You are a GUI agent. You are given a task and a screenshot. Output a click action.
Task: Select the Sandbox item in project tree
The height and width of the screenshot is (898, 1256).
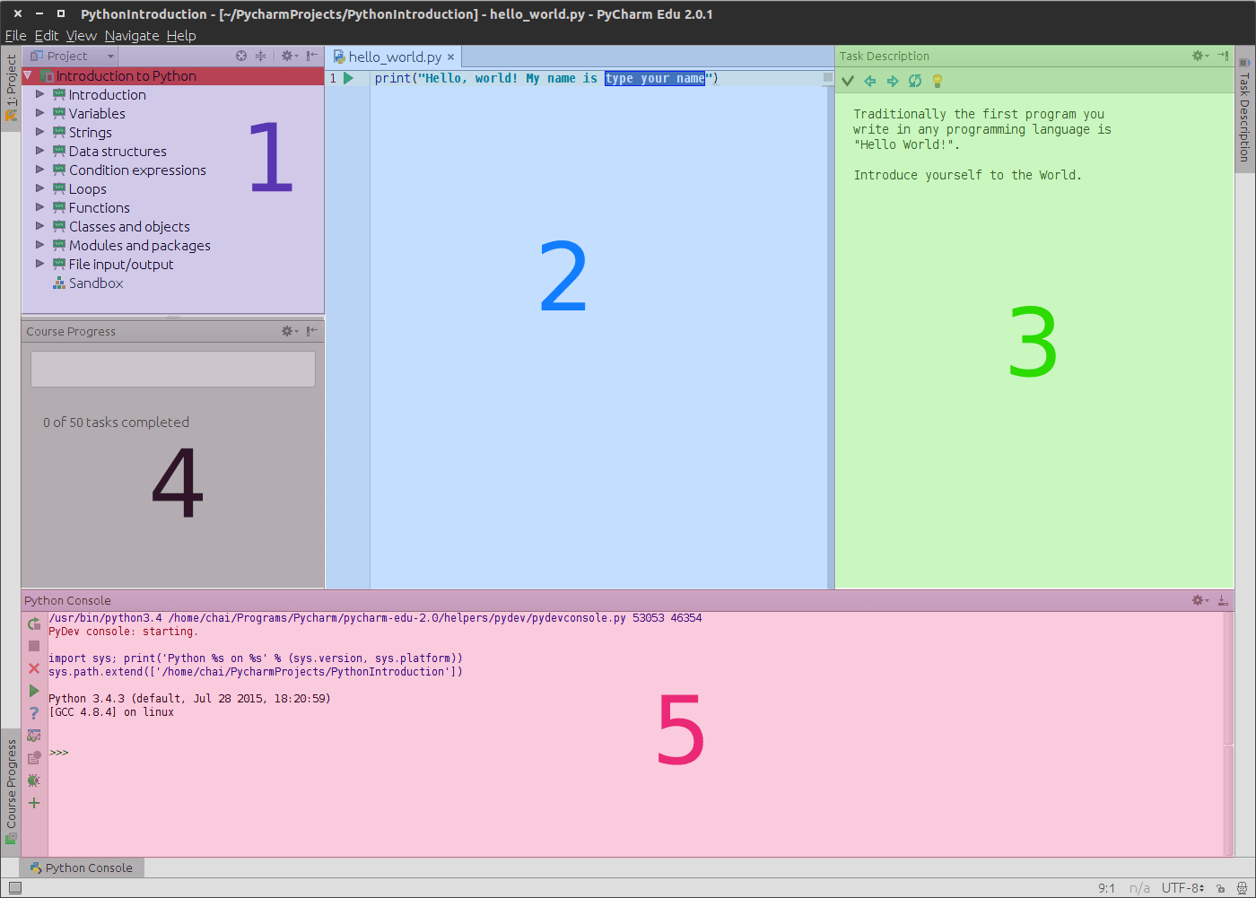point(88,283)
